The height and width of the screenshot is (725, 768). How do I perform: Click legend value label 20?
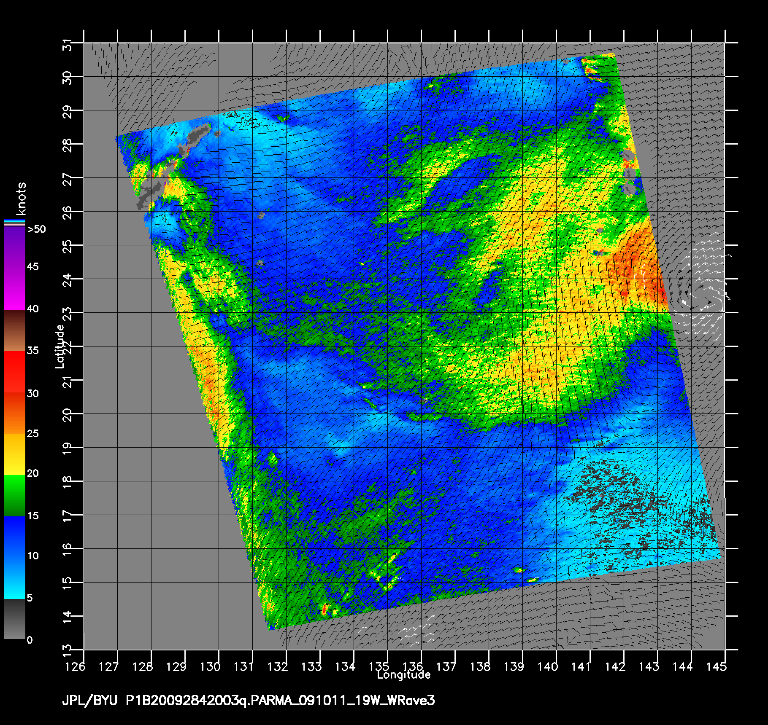pos(33,473)
